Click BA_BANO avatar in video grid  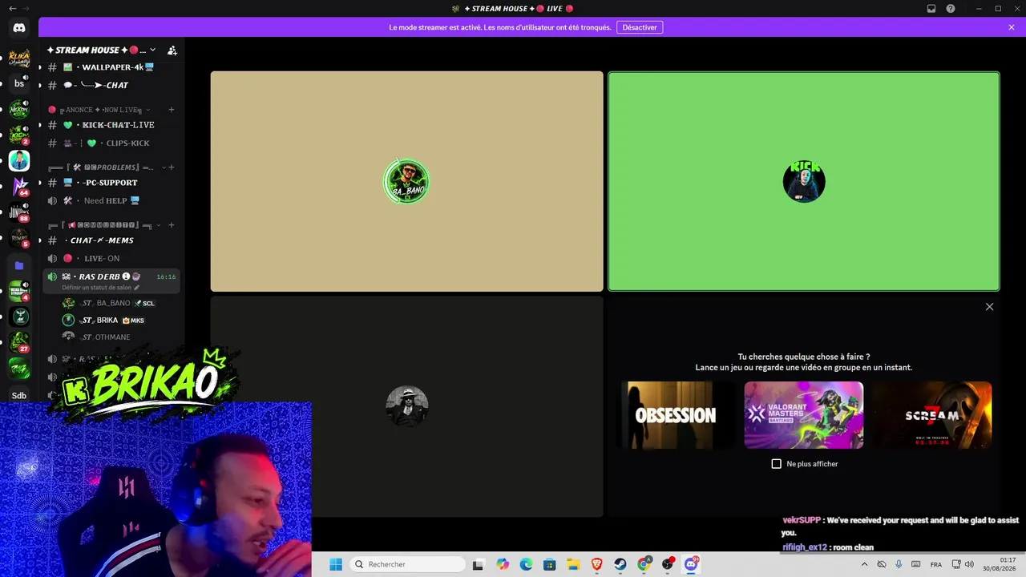tap(406, 181)
